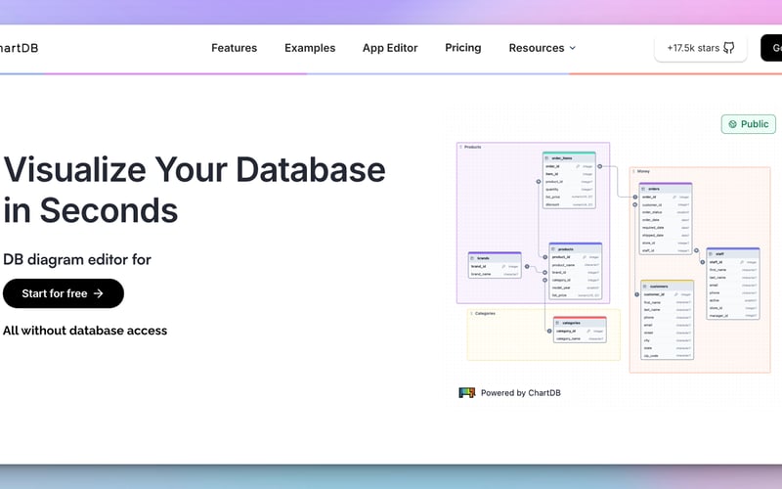Open the Examples nav item

pos(310,48)
